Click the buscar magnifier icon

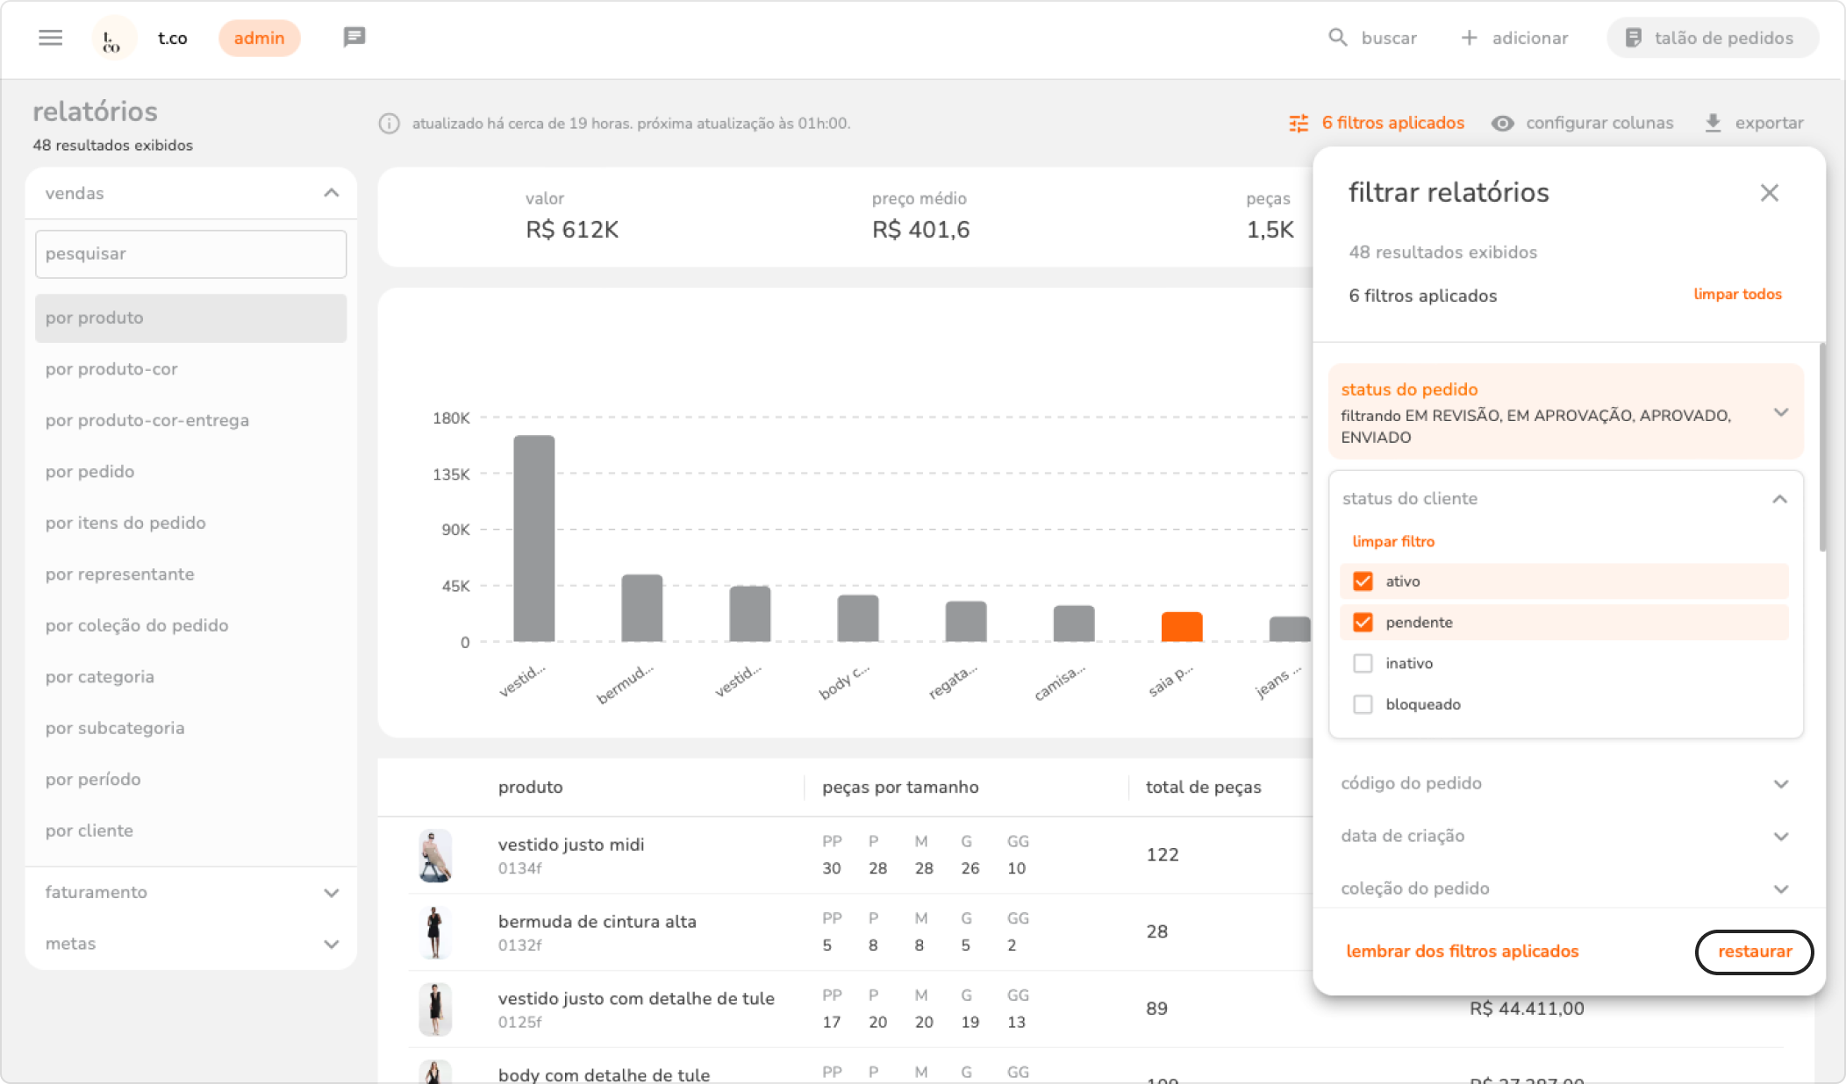click(x=1337, y=38)
